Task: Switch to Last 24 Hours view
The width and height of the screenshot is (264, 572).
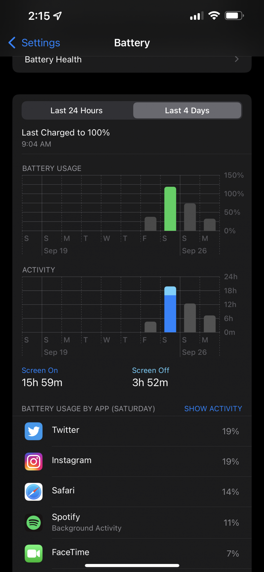Action: [76, 110]
